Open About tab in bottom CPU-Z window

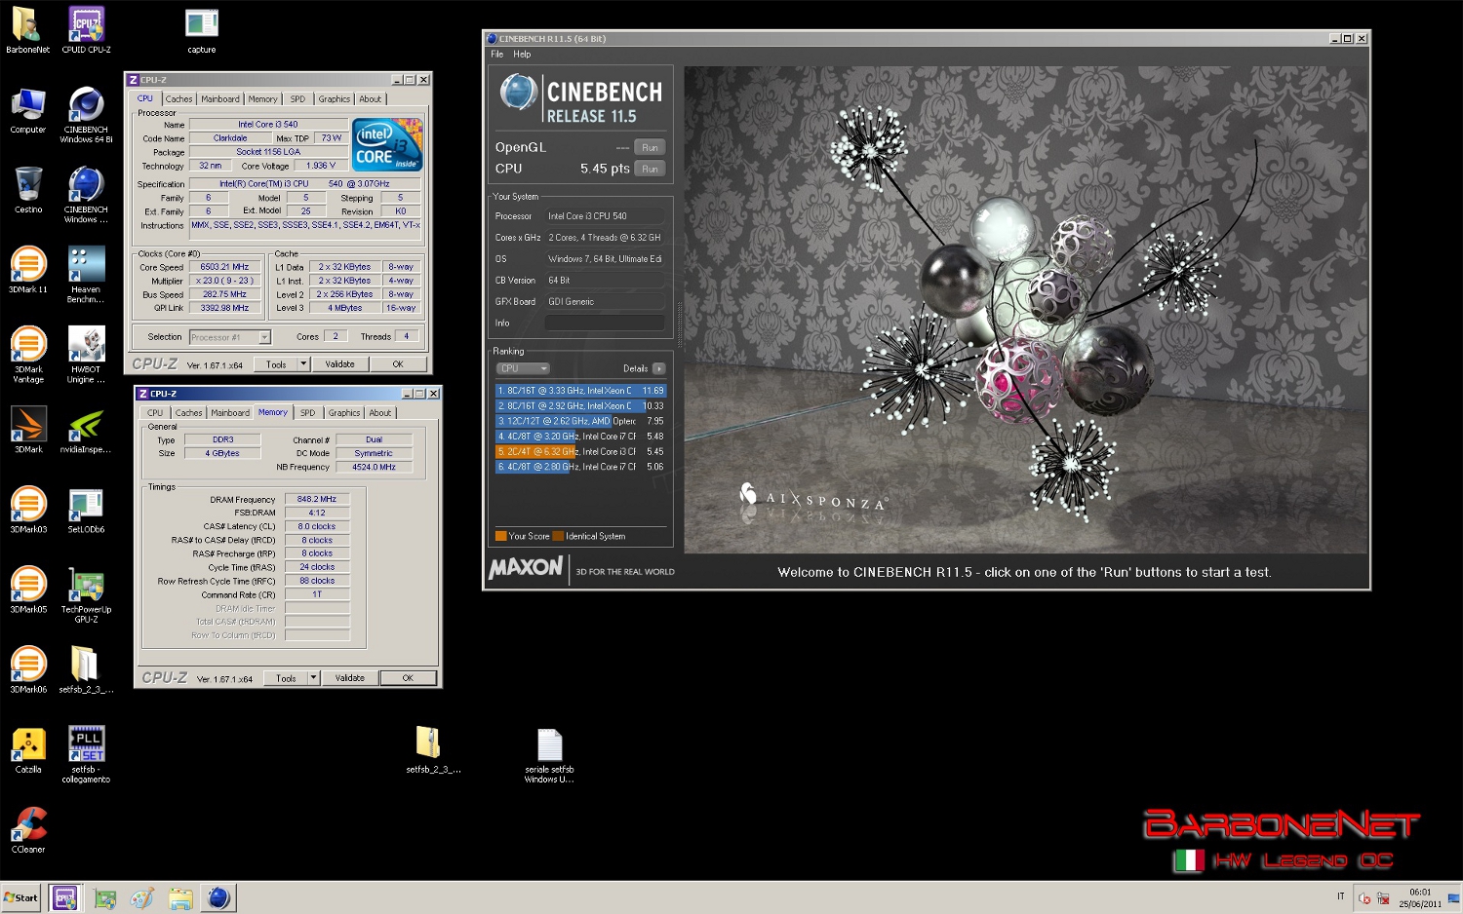click(x=380, y=412)
